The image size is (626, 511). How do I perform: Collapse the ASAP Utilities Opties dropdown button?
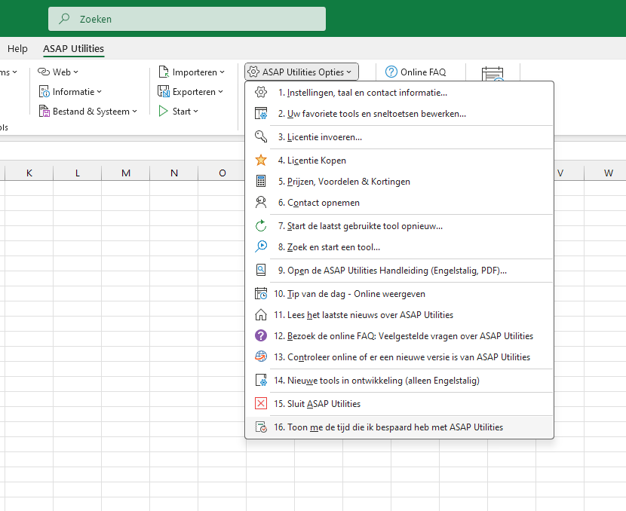tap(302, 72)
